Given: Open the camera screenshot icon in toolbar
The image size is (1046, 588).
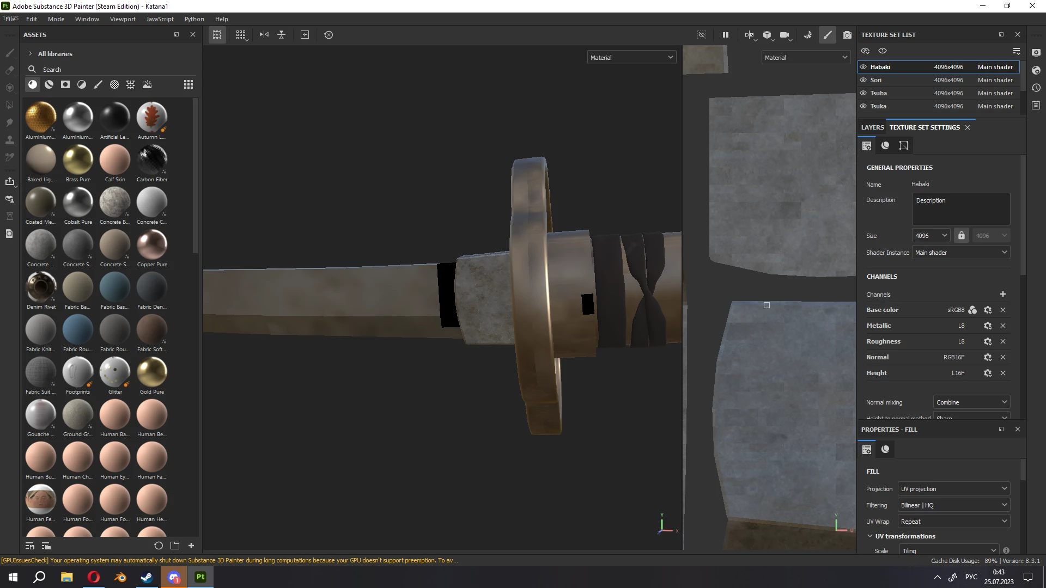Looking at the screenshot, I should click(847, 35).
